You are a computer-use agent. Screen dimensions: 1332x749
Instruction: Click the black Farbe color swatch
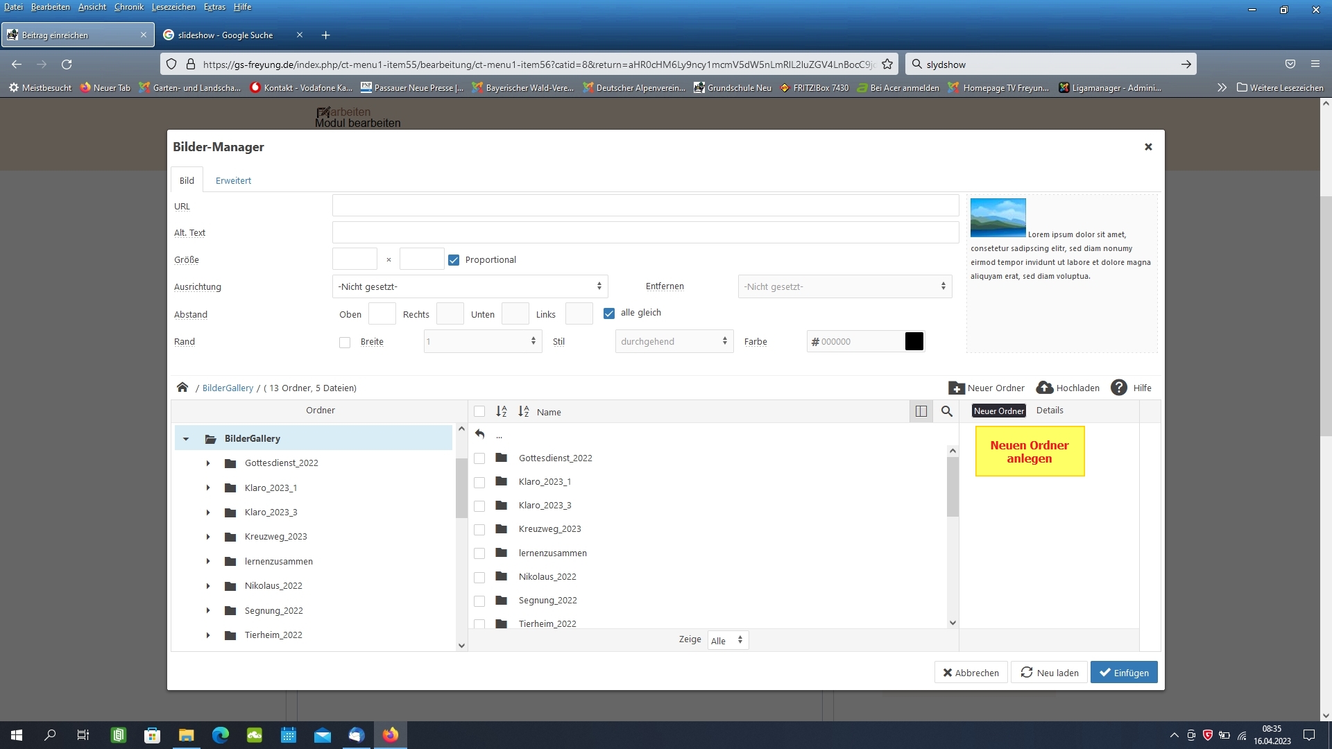(x=914, y=341)
